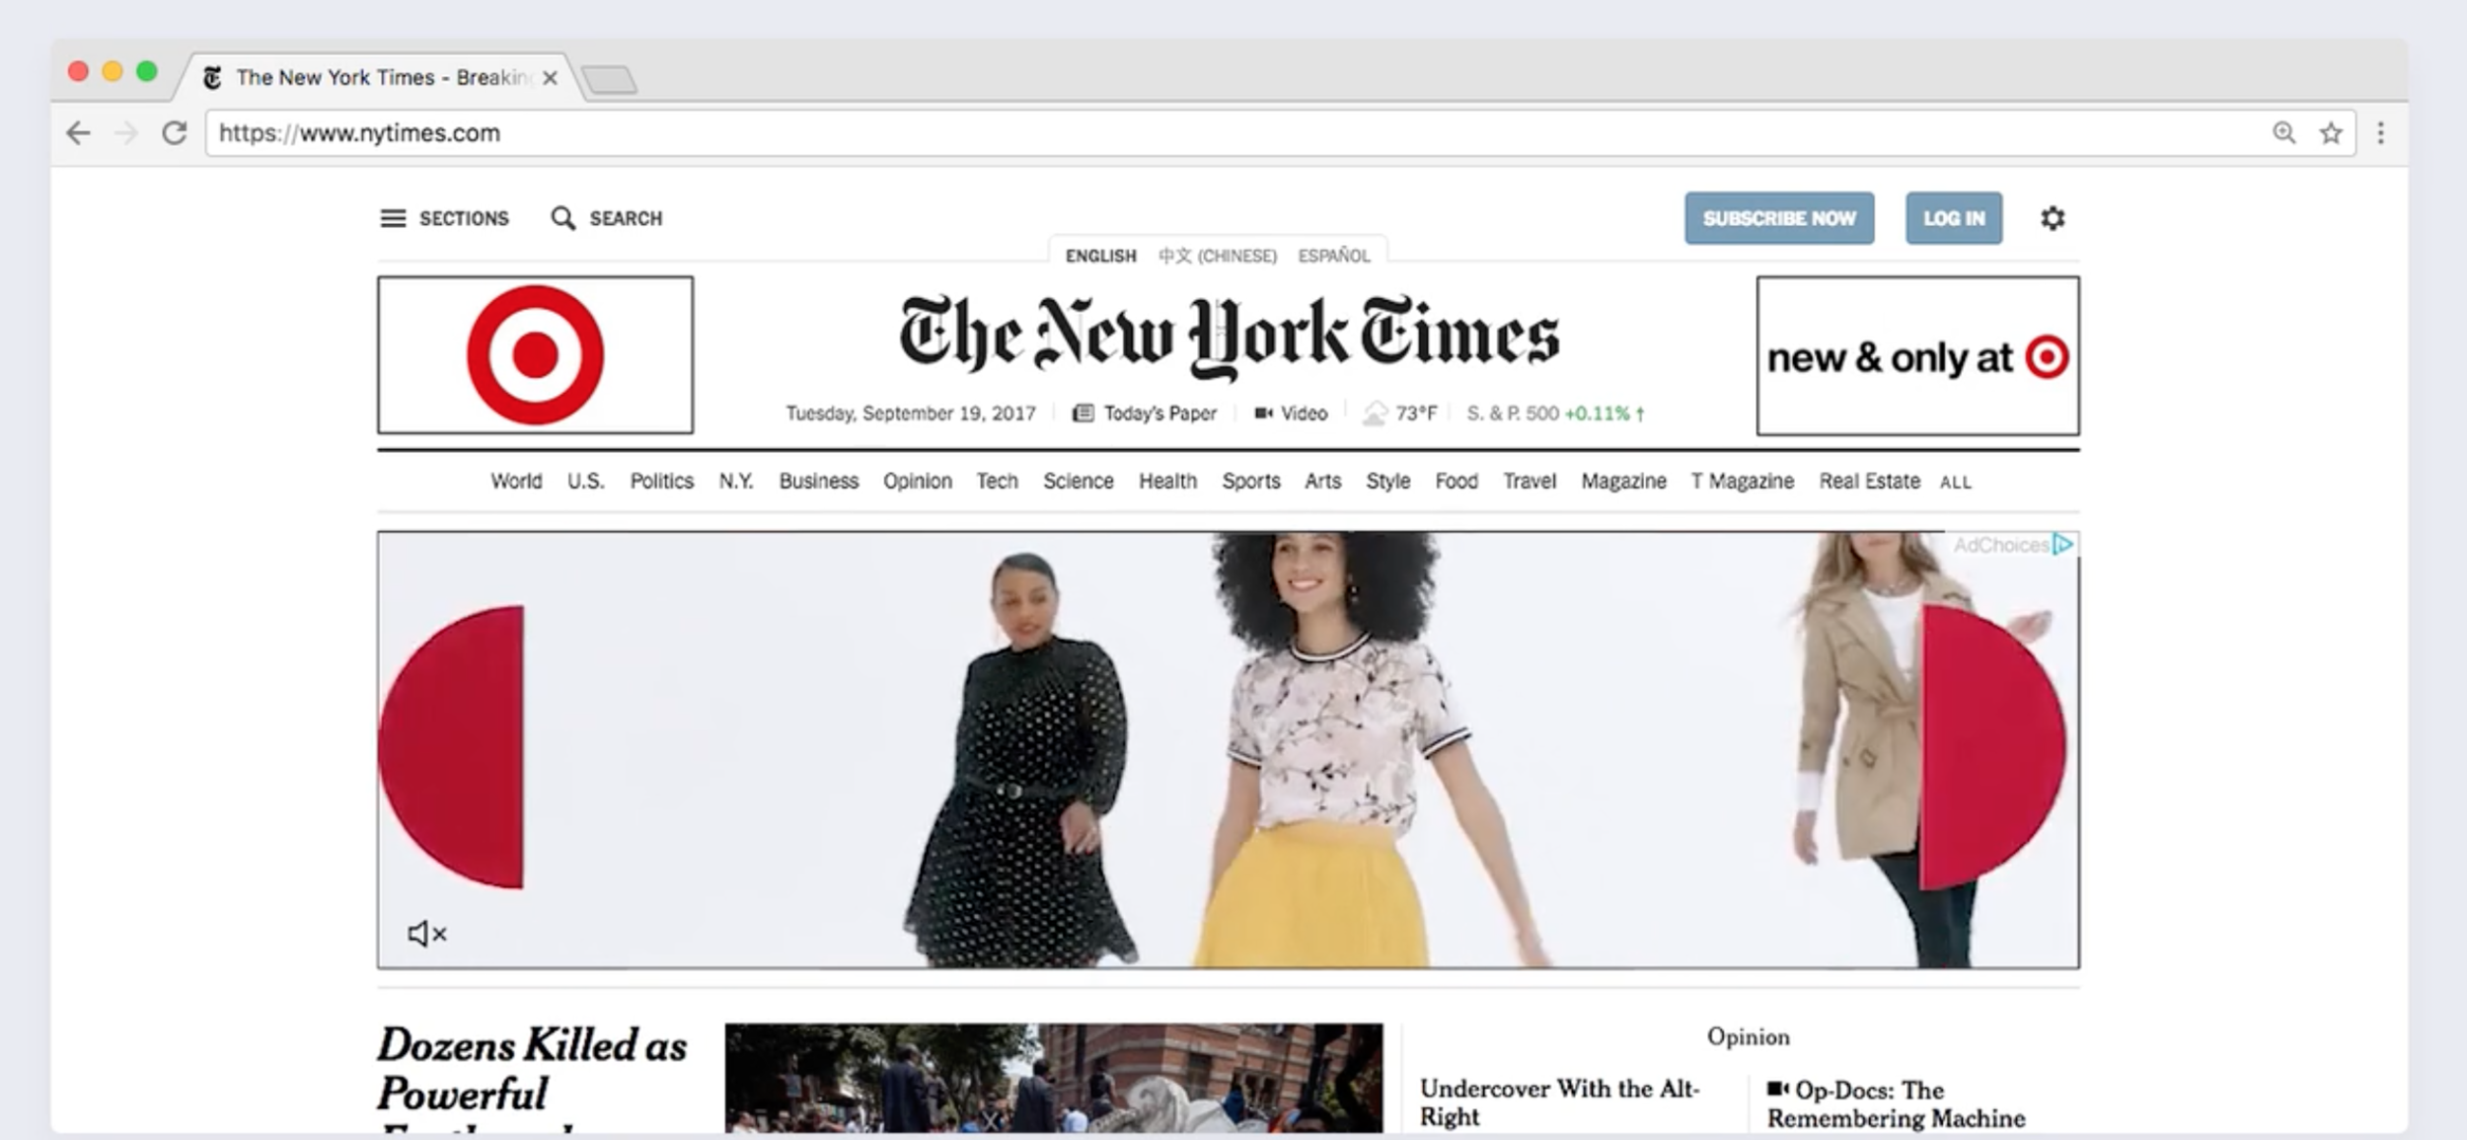
Task: Open the Chrome three-dot menu
Action: click(x=2381, y=133)
